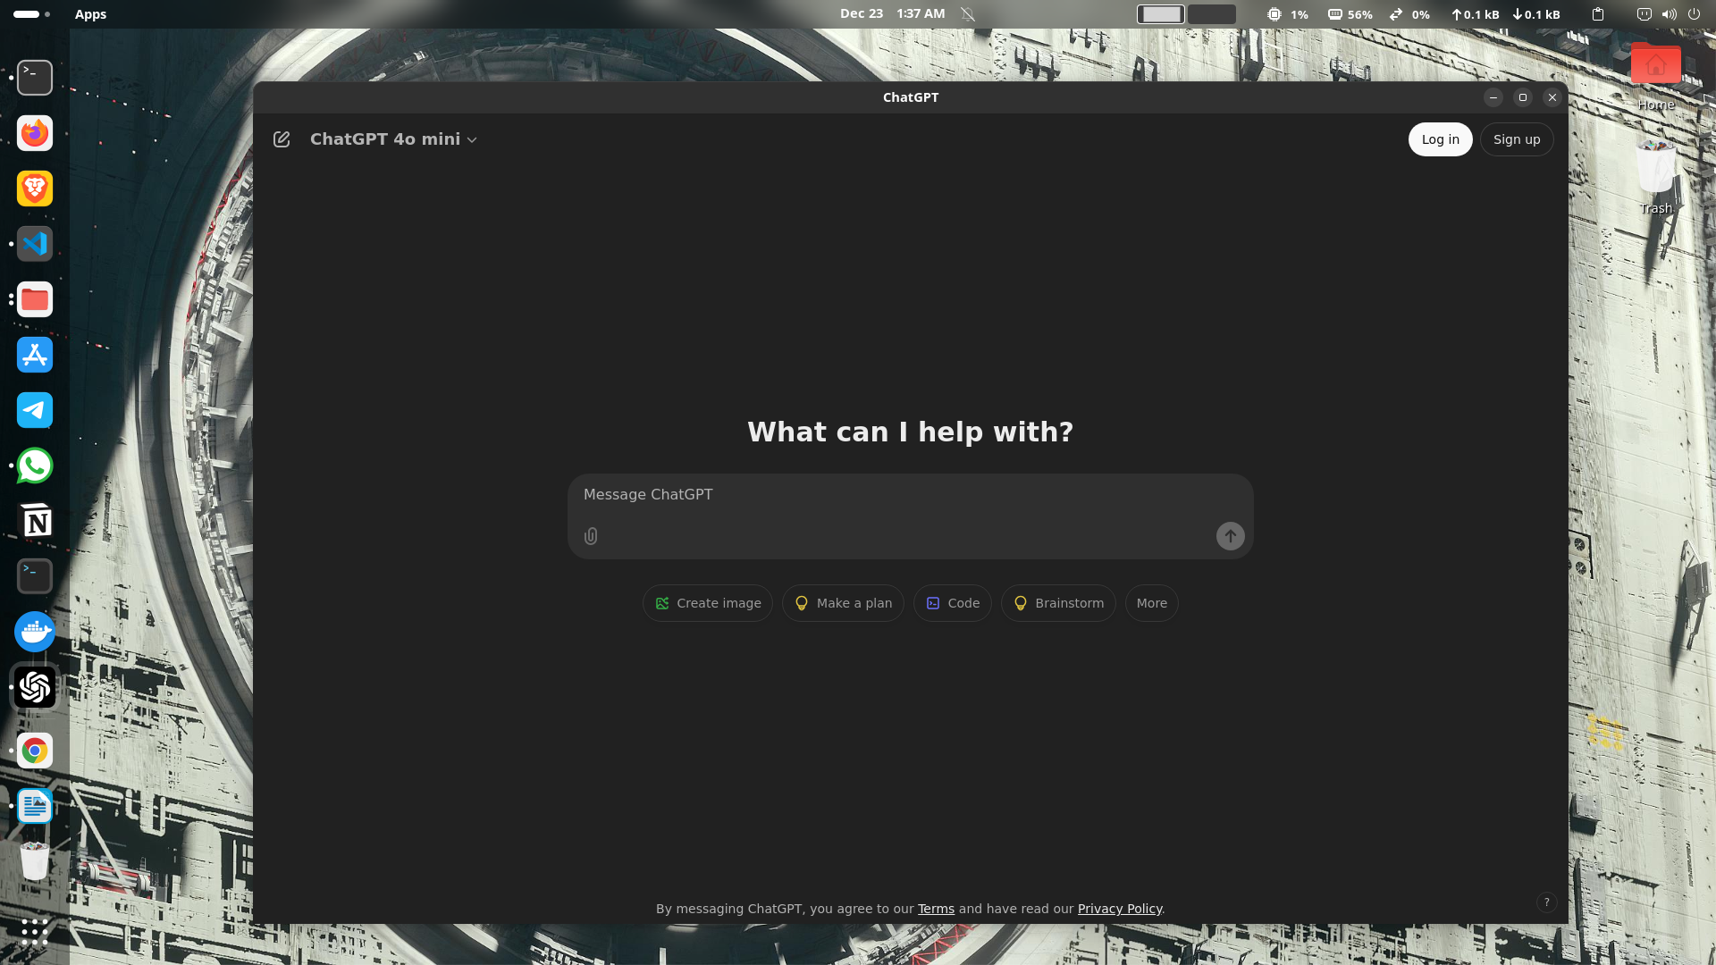Viewport: 1716px width, 965px height.
Task: Select the Code suggestion chip
Action: tap(952, 603)
